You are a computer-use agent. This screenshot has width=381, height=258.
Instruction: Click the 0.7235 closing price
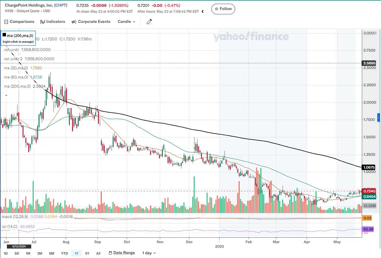coord(83,6)
